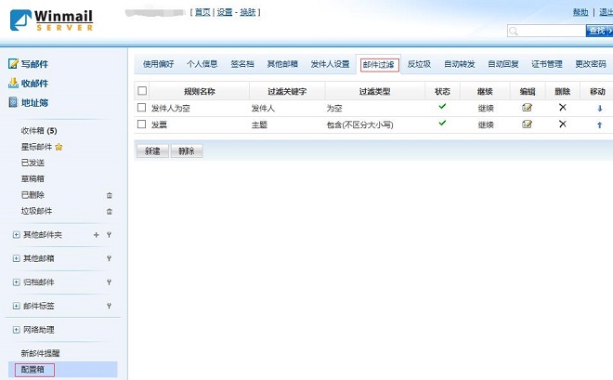The image size is (613, 380).
Task: Select 配置箱 in the sidebar
Action: coord(33,370)
